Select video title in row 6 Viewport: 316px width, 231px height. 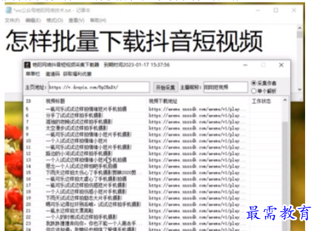click(74, 115)
